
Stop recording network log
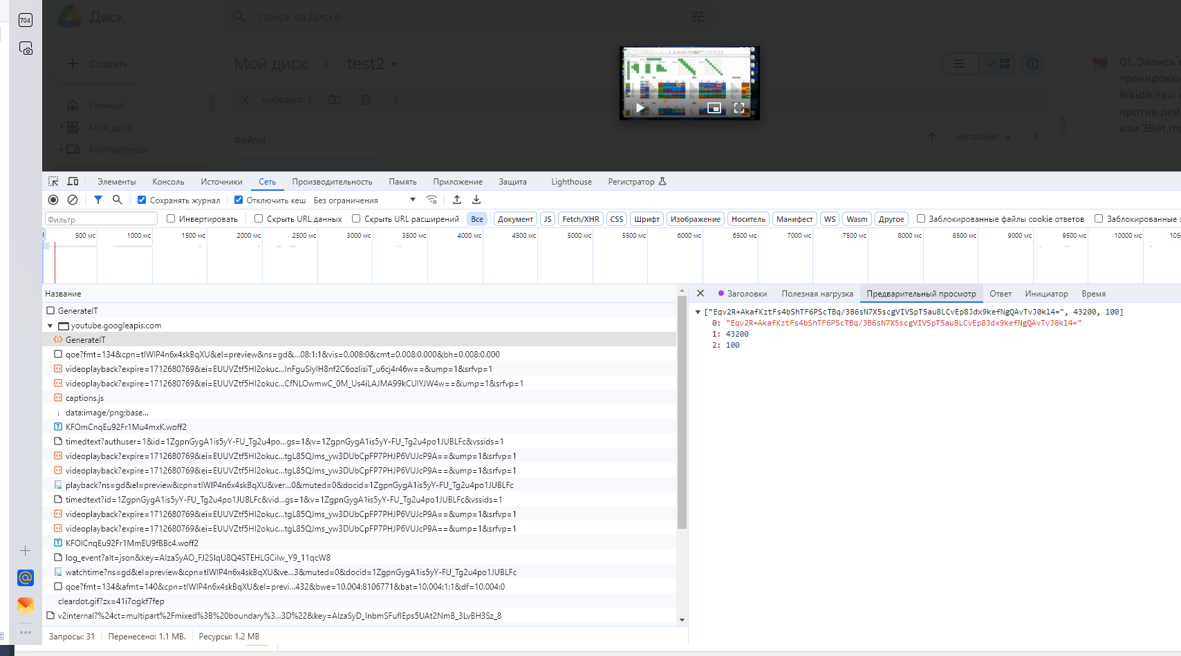[x=53, y=200]
